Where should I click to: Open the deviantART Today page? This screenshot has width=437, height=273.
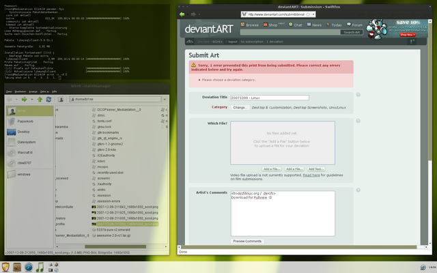(334, 25)
